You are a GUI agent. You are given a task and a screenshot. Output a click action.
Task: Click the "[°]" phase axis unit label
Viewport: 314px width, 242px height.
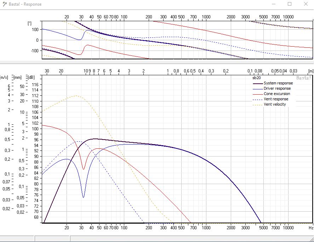(30, 23)
